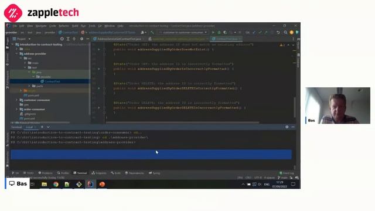Click run gutter arrow beside addressSuppliedByOrderDELETEIsIncorrectlyFormatted
The height and width of the screenshot is (211, 375).
[99, 108]
